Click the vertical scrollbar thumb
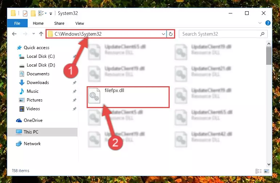 pos(269,56)
